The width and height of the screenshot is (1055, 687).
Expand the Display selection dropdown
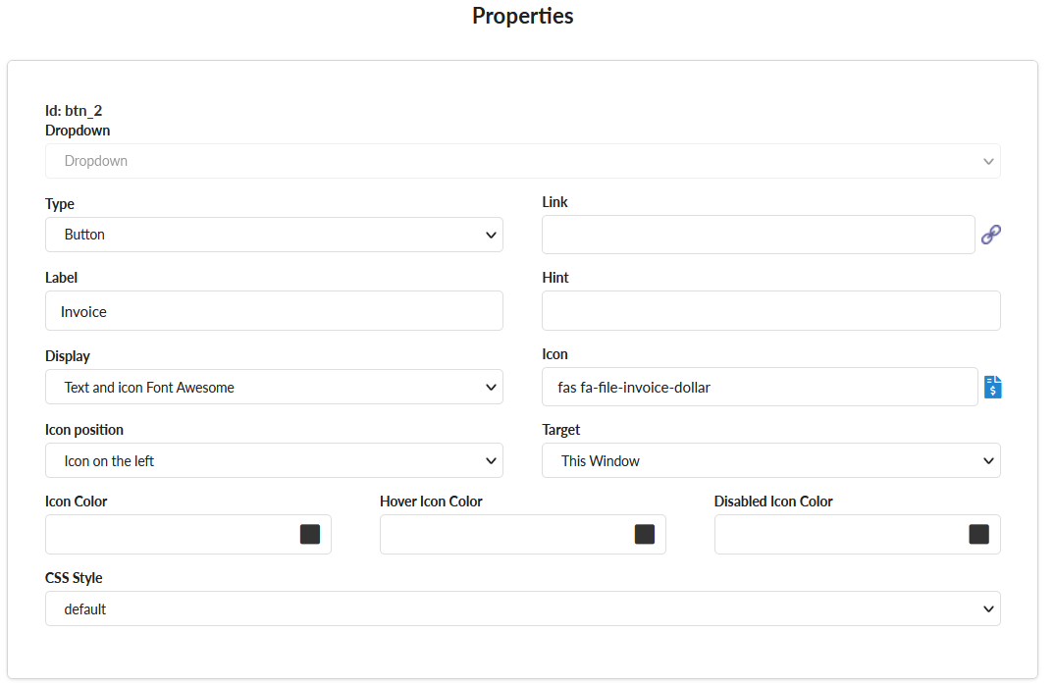click(x=274, y=387)
